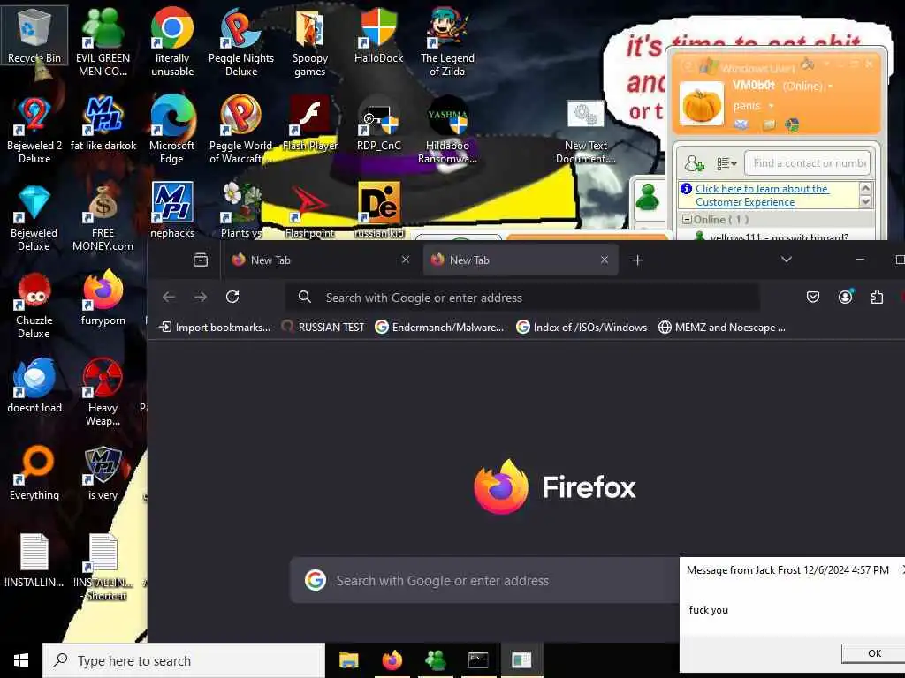Open nephacks MPI shortcut
The image size is (905, 678).
point(172,210)
